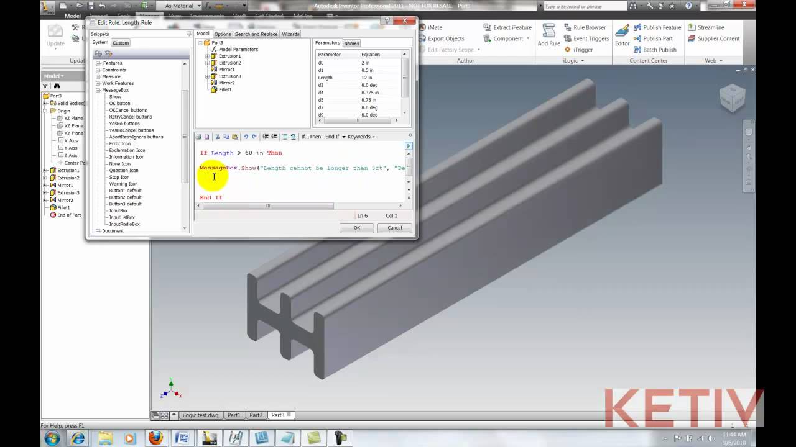
Task: Click Publish Feature in the Content Center panel
Action: pyautogui.click(x=657, y=27)
